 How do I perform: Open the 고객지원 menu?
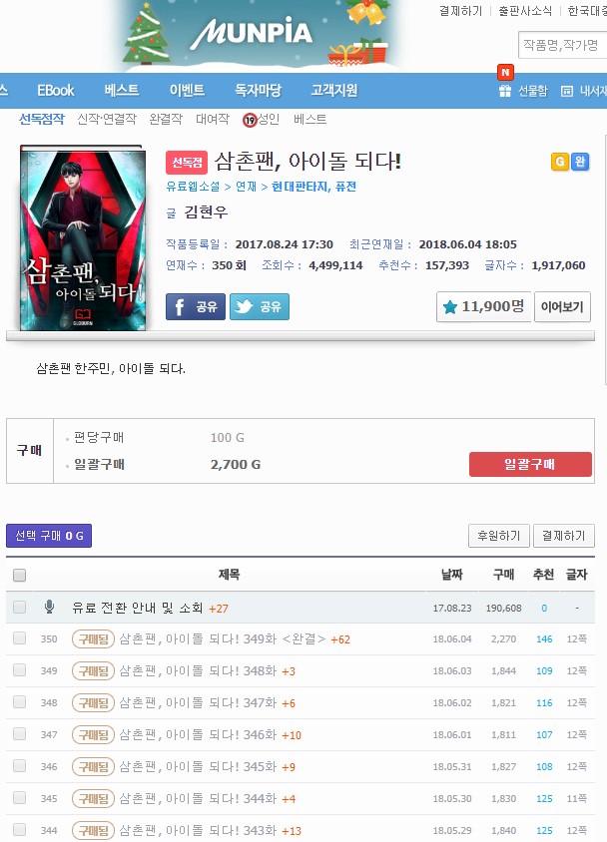click(x=334, y=90)
